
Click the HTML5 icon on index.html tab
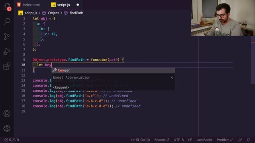point(19,5)
